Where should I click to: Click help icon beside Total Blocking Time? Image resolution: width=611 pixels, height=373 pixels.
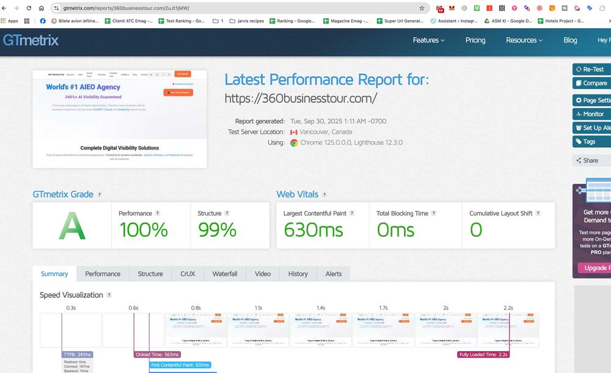click(x=434, y=214)
